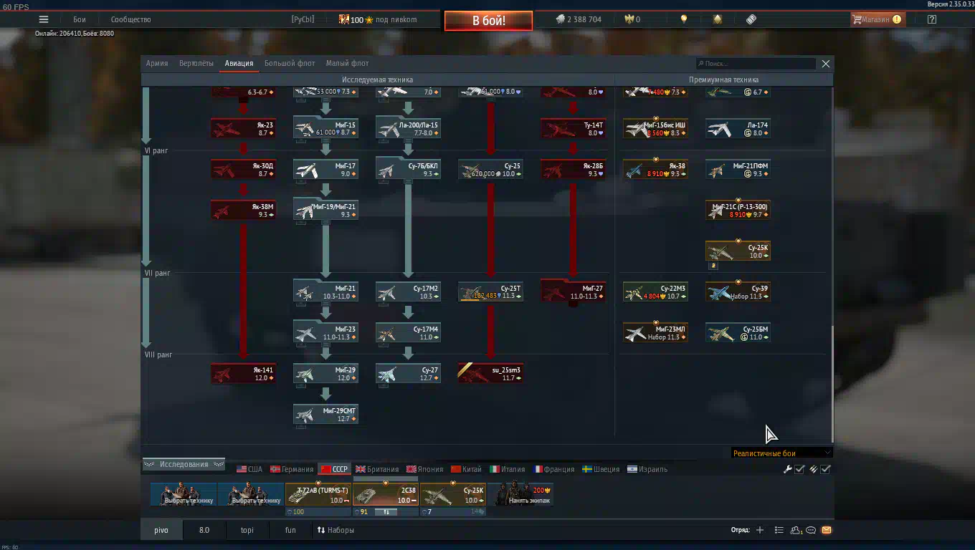
Task: Switch to the Малый флот tab
Action: click(347, 63)
